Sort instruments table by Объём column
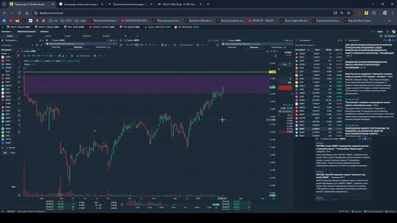The image size is (397, 223). point(328,50)
